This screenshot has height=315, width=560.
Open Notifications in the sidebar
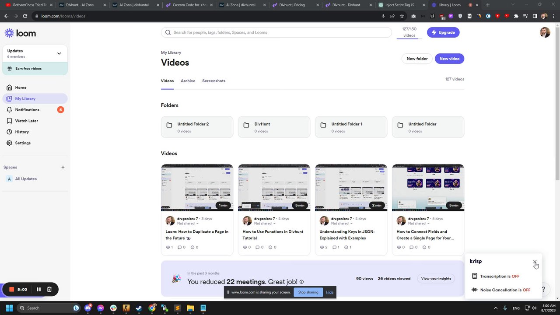pos(35,110)
